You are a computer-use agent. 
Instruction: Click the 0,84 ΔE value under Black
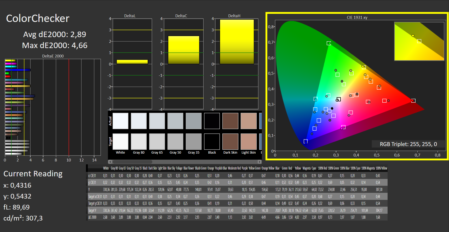tap(145, 217)
